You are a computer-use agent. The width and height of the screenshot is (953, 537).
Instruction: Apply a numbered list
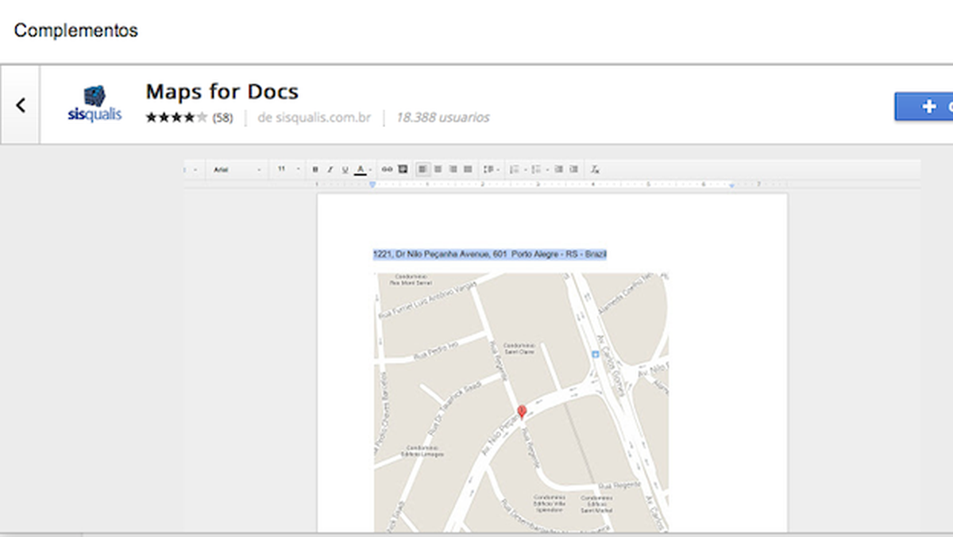(x=515, y=169)
